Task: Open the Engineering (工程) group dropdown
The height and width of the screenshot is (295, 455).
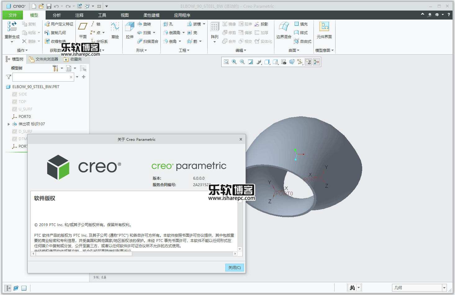Action: click(184, 50)
